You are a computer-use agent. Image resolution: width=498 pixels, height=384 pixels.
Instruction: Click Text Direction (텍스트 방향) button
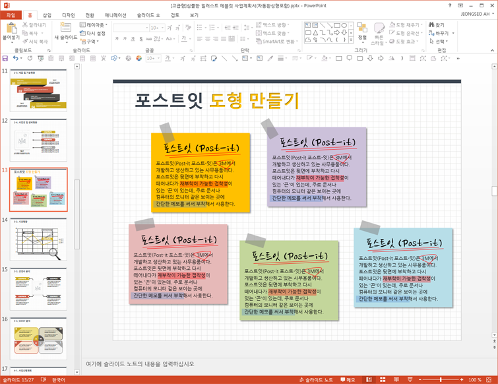(273, 24)
